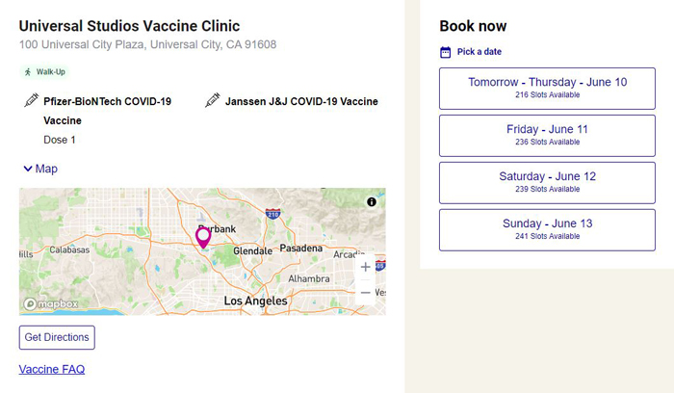Click the syringe icon next to Janssen J&J vaccine
This screenshot has height=393, width=674.
[x=213, y=100]
